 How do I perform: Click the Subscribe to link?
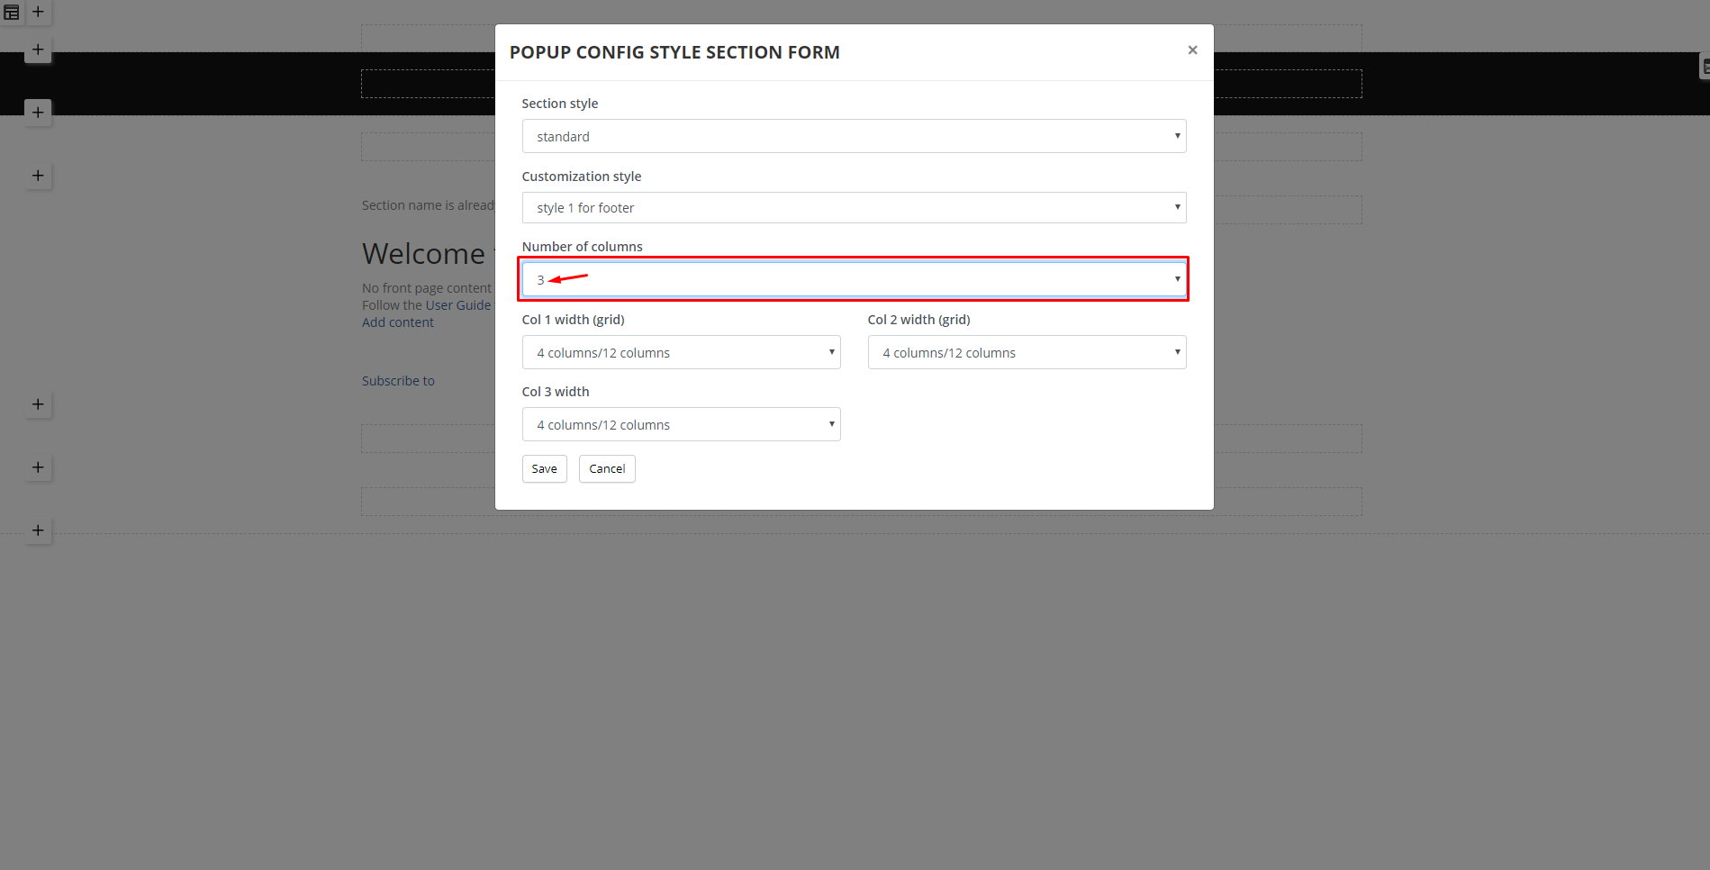pyautogui.click(x=398, y=381)
